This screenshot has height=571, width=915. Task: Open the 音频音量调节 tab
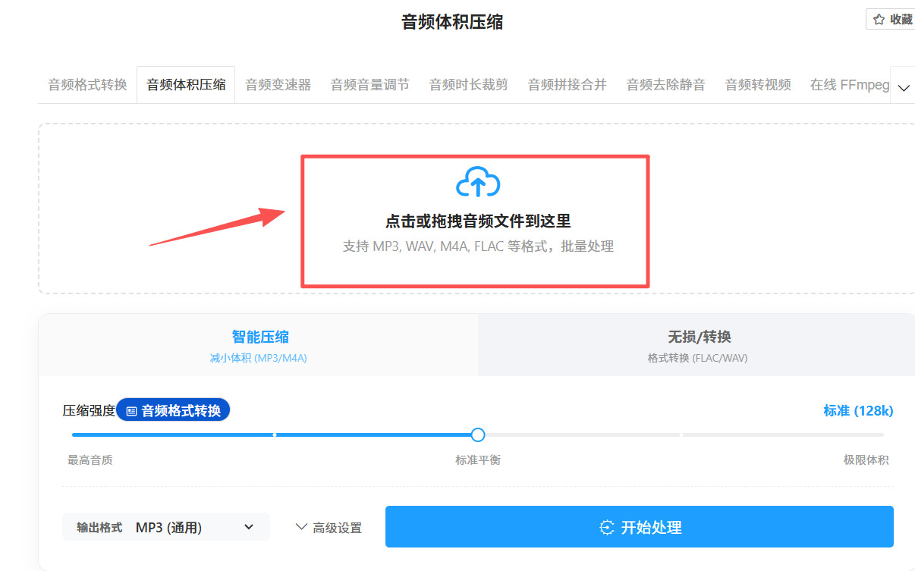370,85
